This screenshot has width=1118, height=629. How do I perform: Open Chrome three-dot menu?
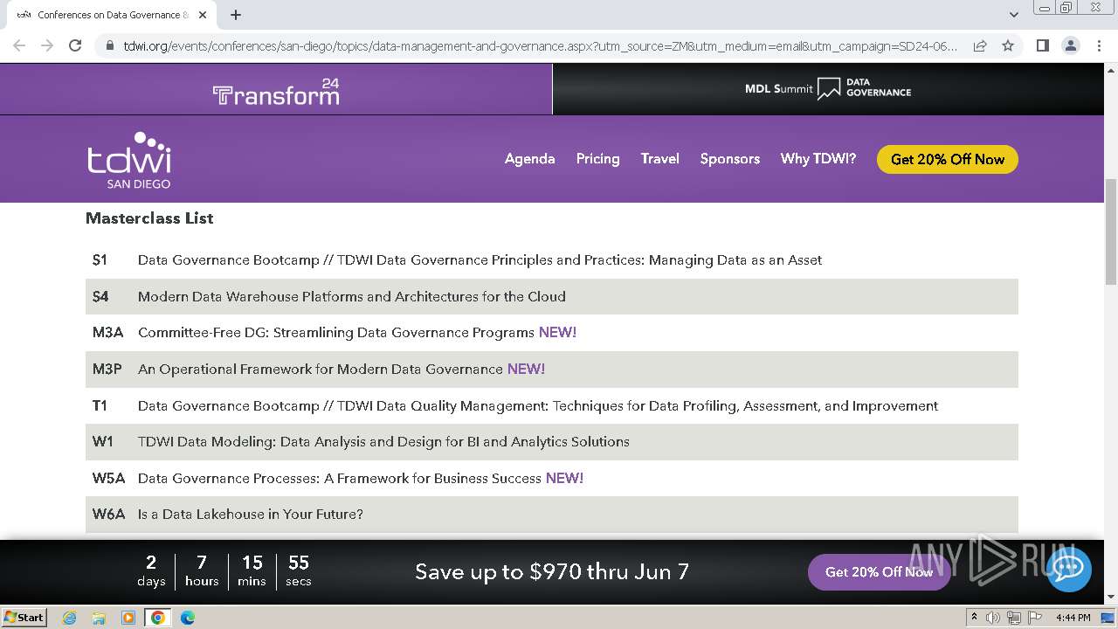pos(1098,45)
